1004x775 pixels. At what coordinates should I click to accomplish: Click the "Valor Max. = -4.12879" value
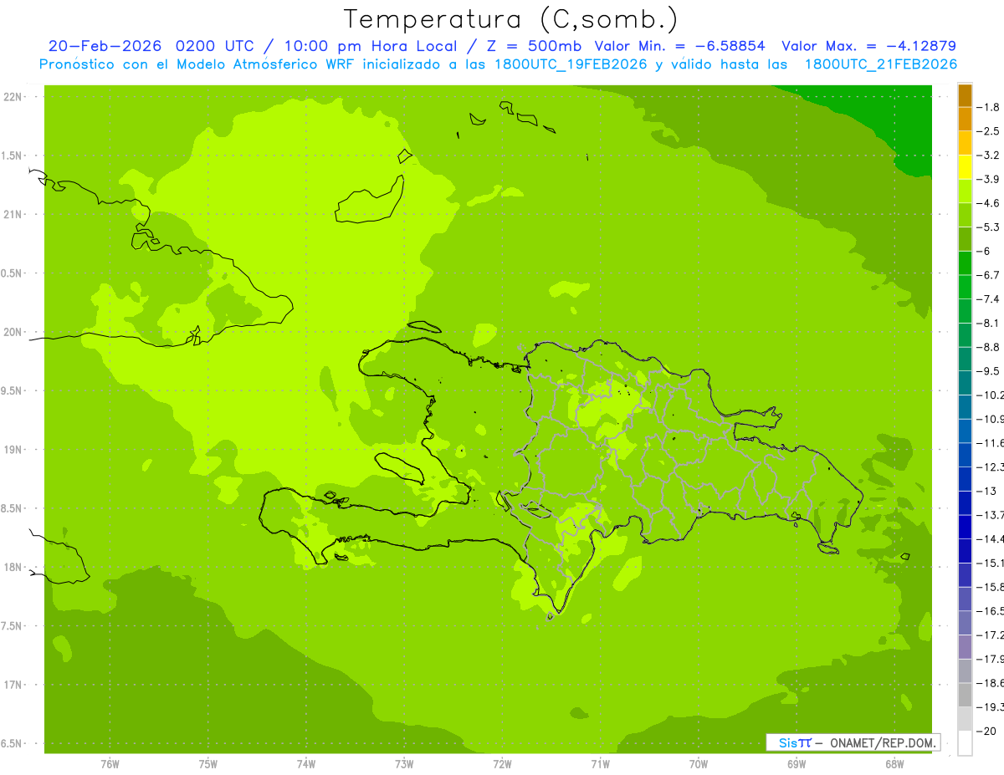pos(868,46)
